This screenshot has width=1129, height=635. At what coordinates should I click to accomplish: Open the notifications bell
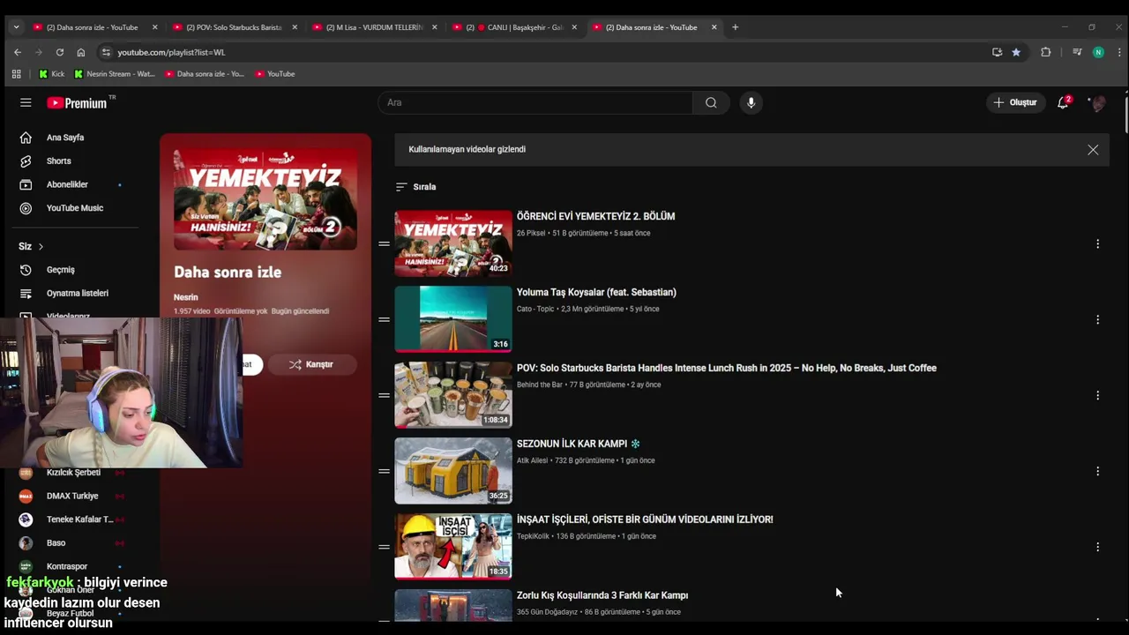[x=1063, y=102]
